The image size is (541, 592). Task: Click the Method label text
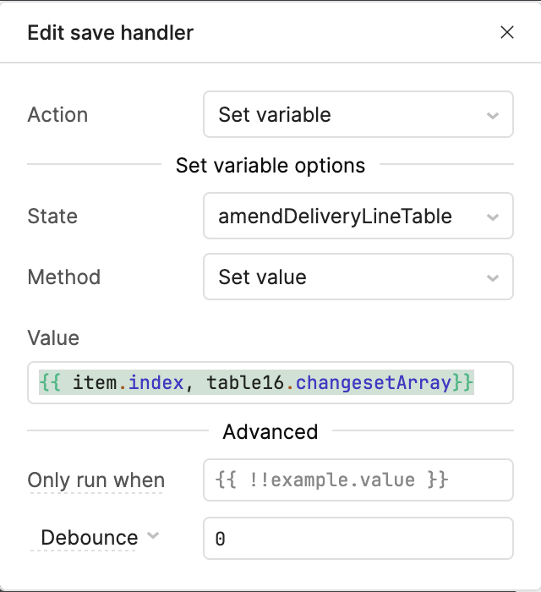(x=63, y=277)
